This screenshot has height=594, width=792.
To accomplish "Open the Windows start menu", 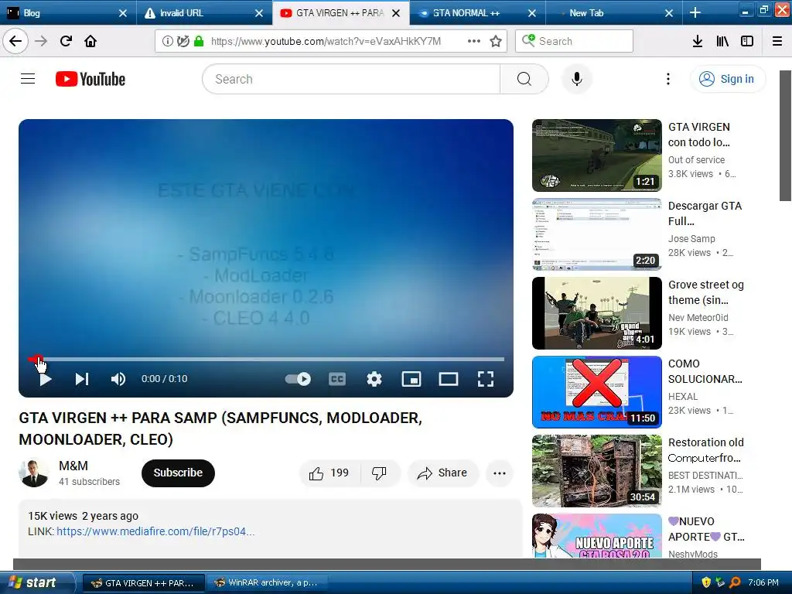I will (36, 582).
